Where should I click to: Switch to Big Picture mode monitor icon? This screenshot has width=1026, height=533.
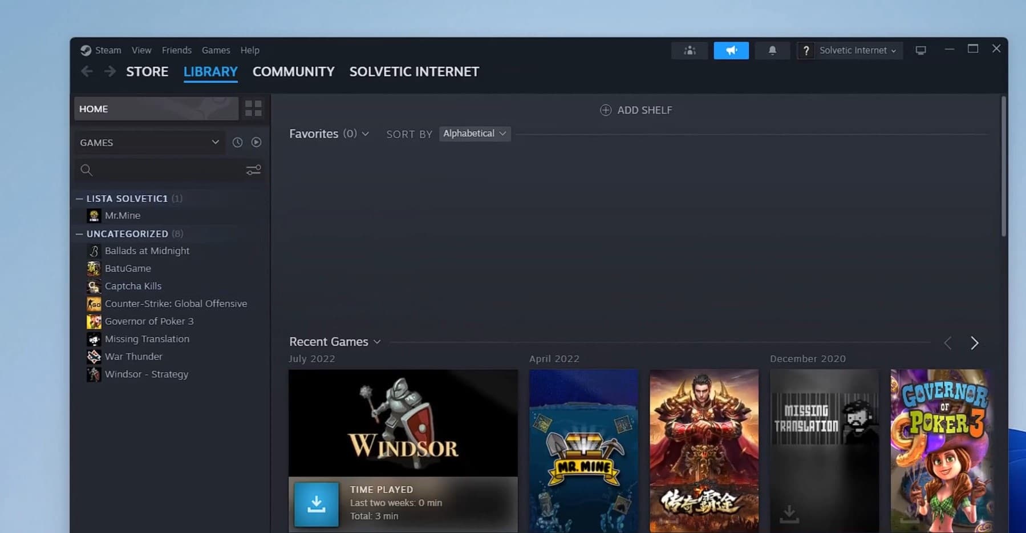pyautogui.click(x=920, y=50)
